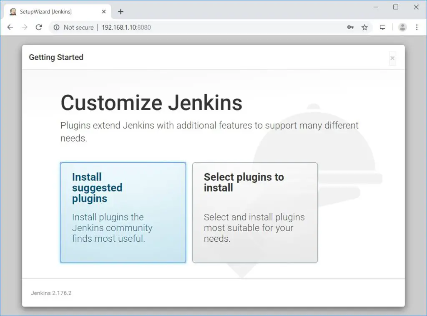Click the browser forward arrow
This screenshot has width=427, height=316.
tap(25, 27)
